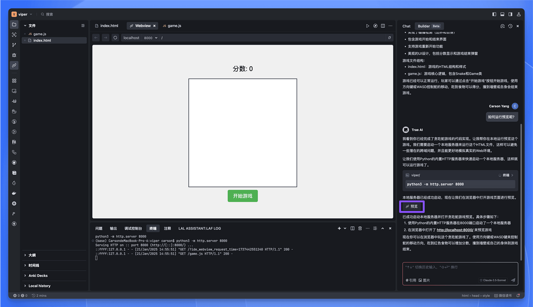Screen dimensions: 533x307
Task: Kill the terminal using the trash icon
Action: [x=360, y=228]
